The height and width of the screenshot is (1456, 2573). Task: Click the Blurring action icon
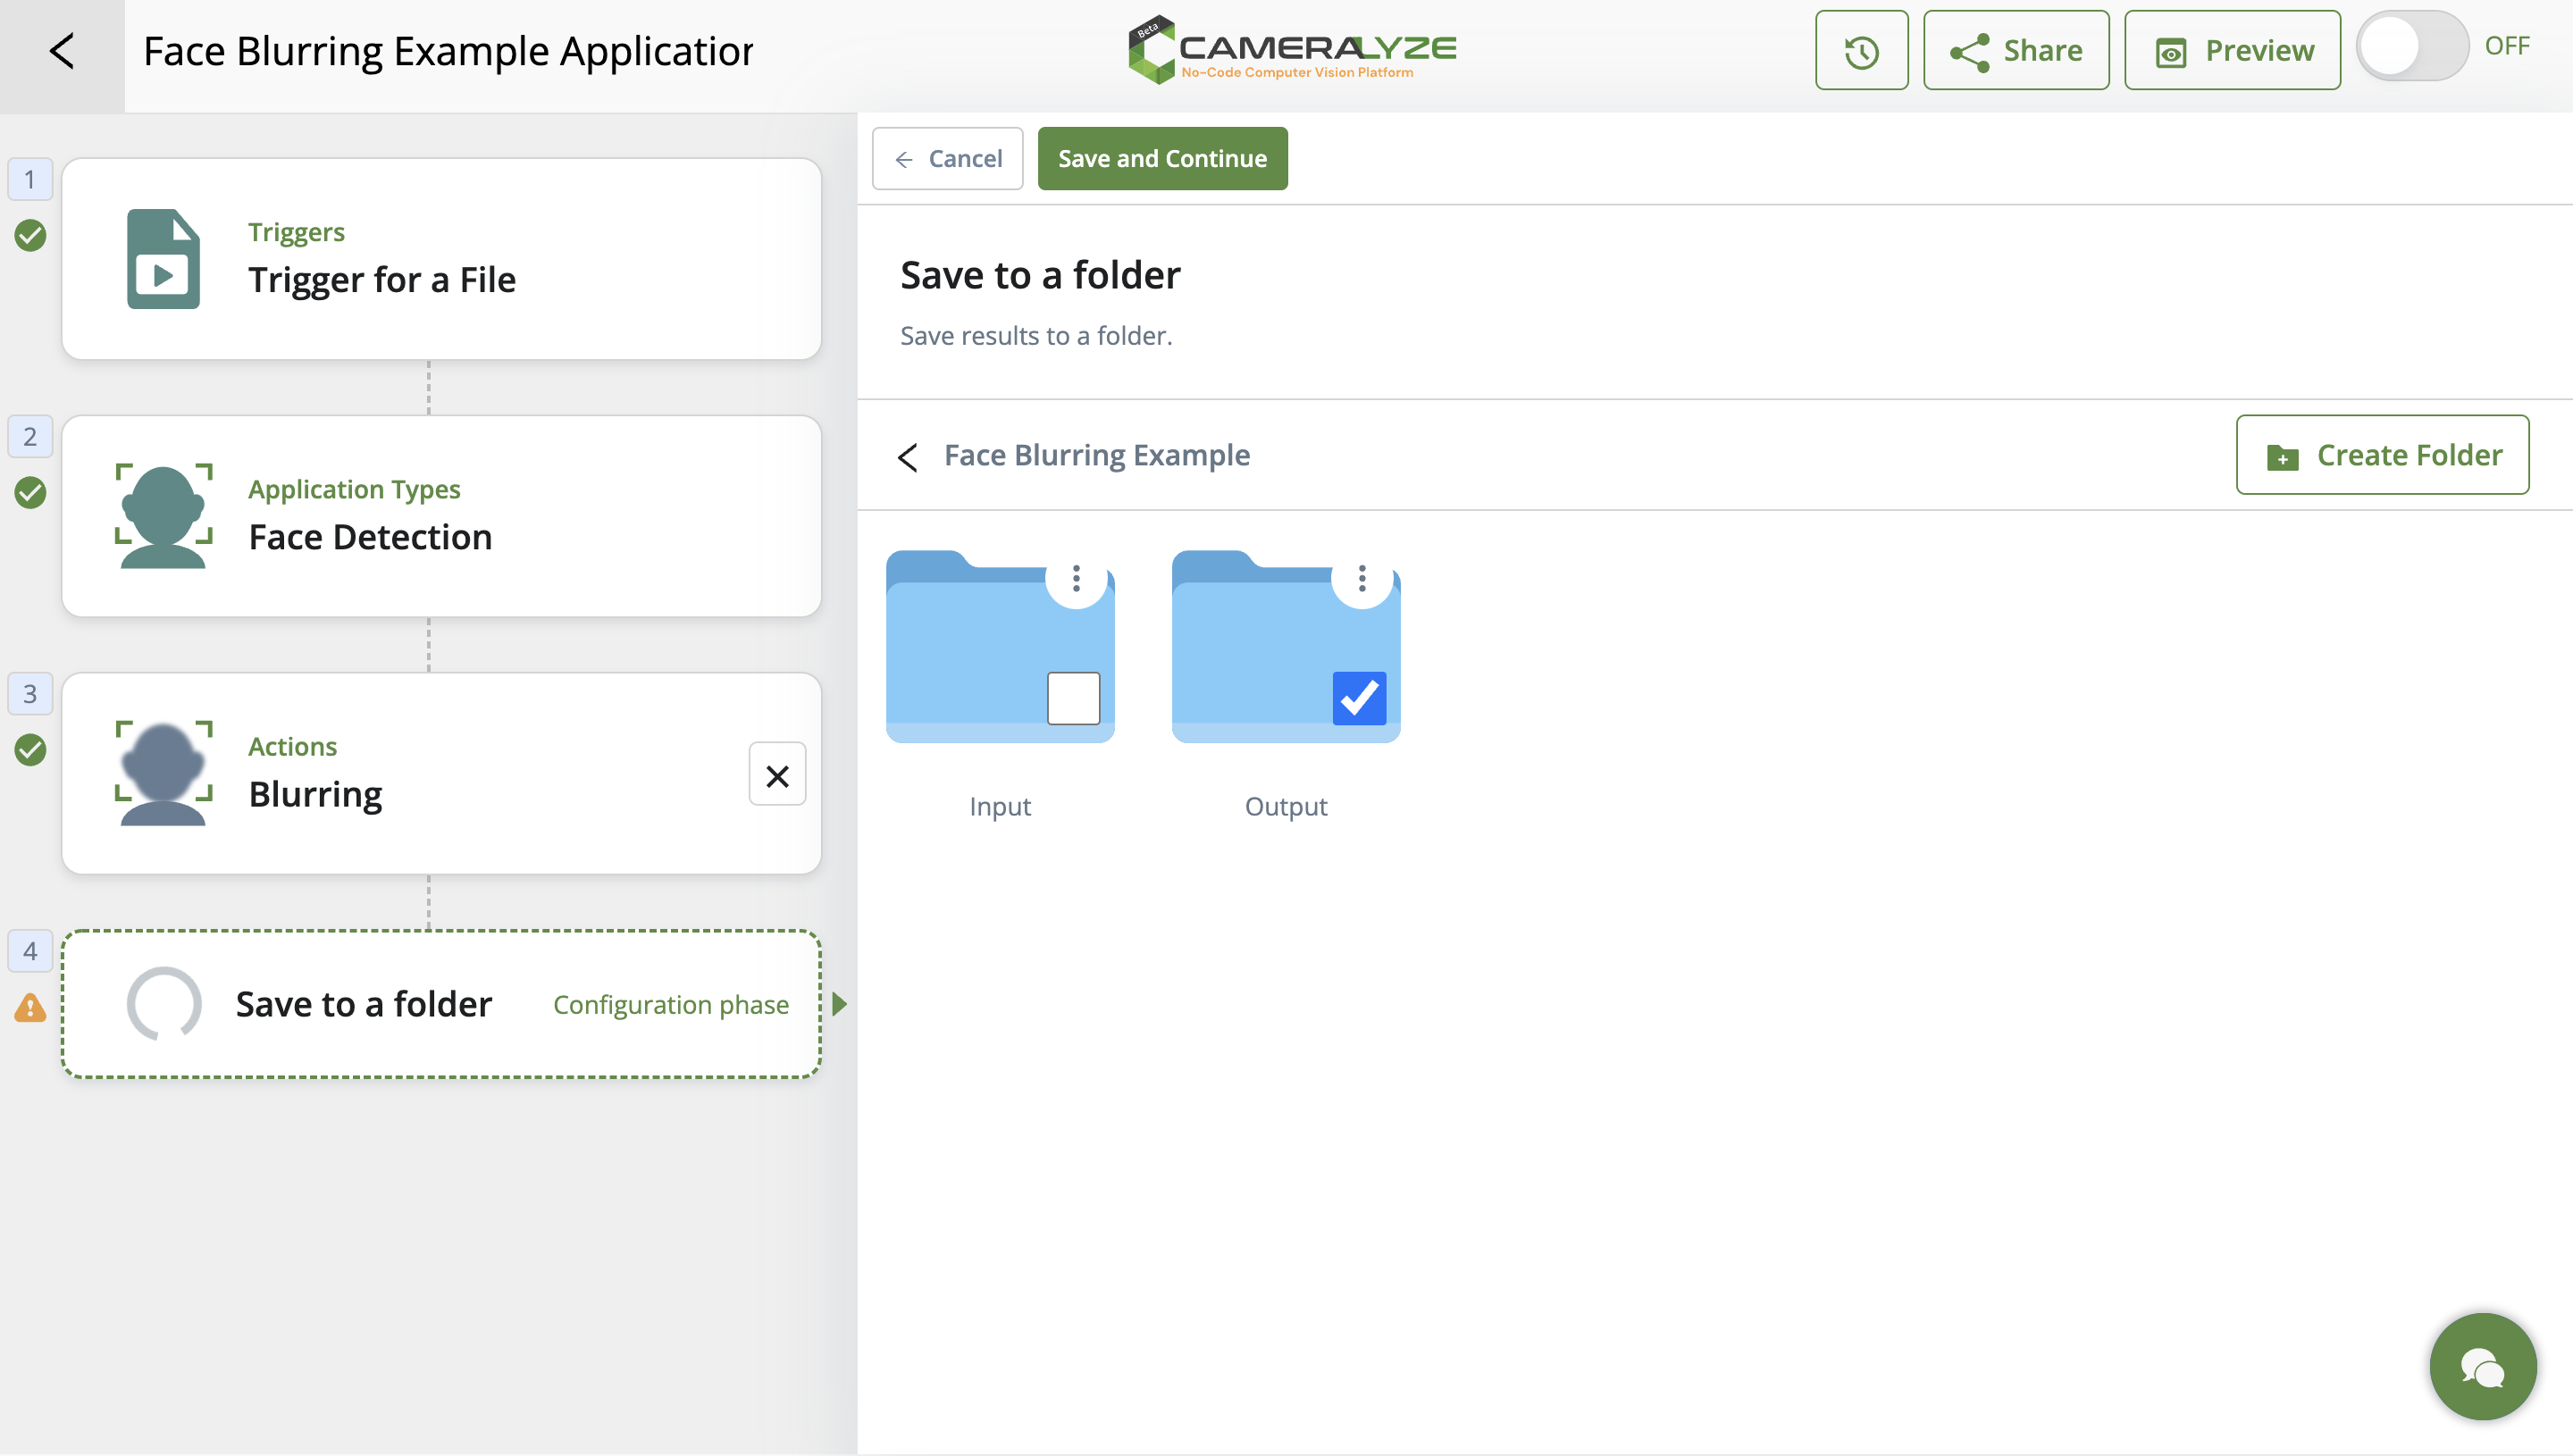(163, 773)
